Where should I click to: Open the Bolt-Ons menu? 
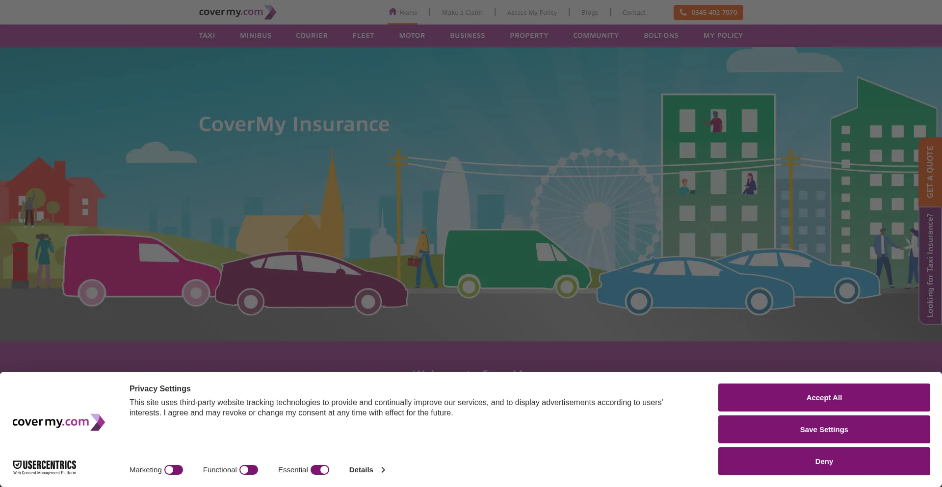[661, 35]
